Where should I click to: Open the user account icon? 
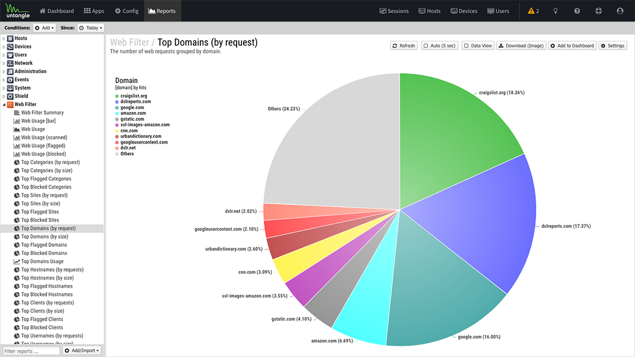pyautogui.click(x=620, y=11)
